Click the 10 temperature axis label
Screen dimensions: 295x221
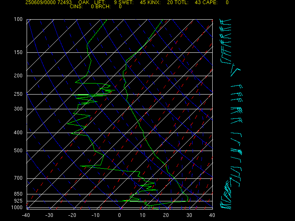(x=143, y=215)
